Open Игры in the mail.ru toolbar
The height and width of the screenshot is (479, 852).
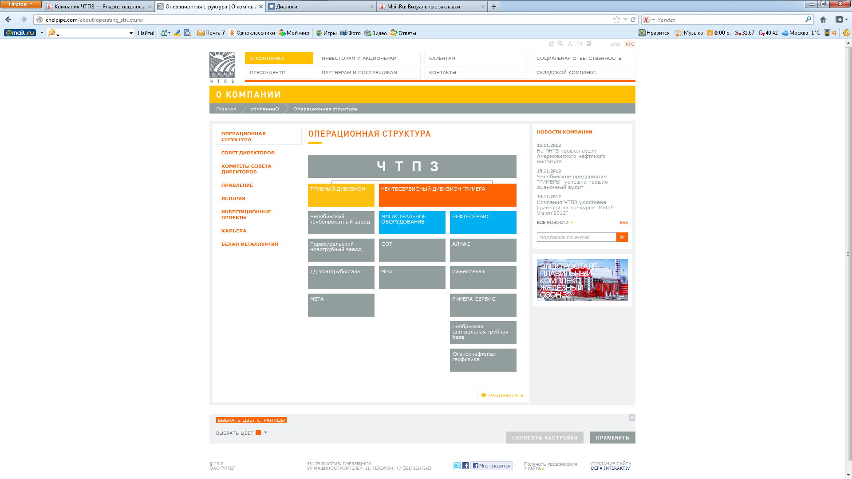[326, 33]
